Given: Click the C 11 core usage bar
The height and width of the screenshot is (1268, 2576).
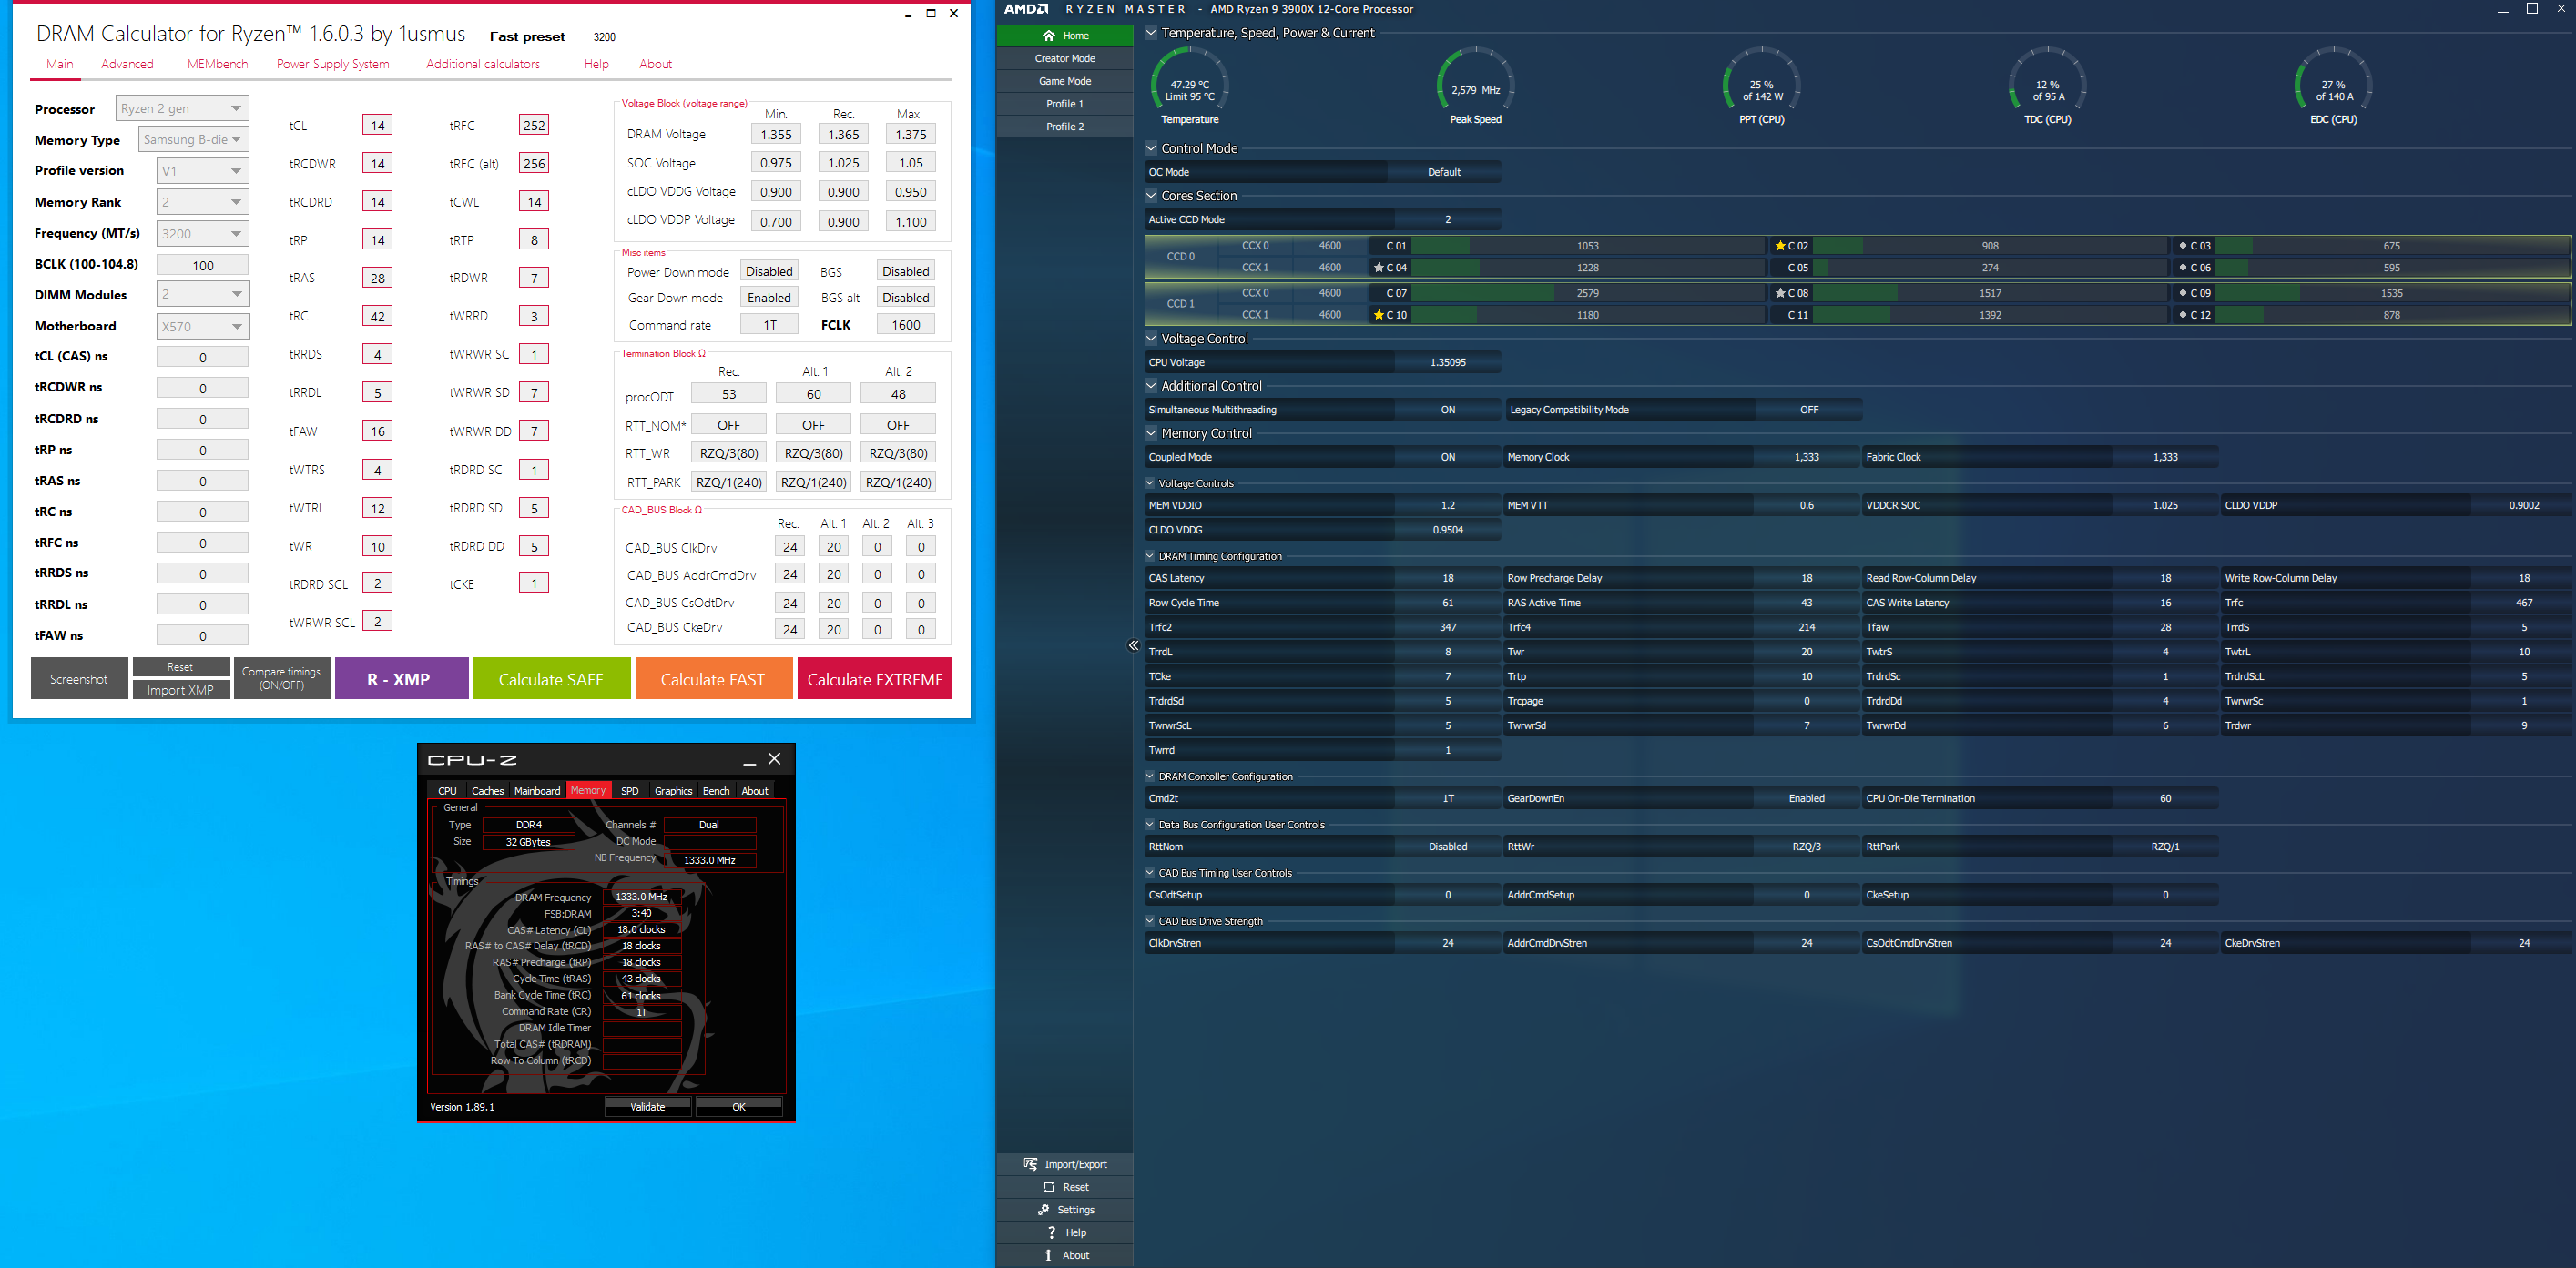Looking at the screenshot, I should (x=1990, y=315).
